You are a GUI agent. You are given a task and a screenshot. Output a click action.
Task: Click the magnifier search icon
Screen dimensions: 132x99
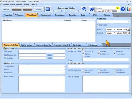[84, 9]
